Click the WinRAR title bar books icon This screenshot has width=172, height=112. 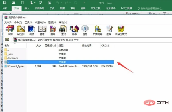coord(6,18)
